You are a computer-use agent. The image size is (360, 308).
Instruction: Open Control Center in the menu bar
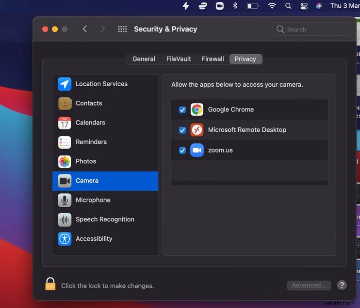click(x=304, y=6)
